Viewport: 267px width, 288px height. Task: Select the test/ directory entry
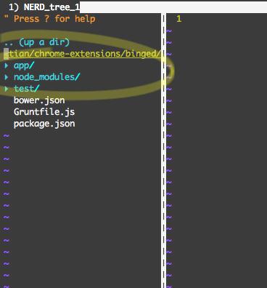point(27,89)
